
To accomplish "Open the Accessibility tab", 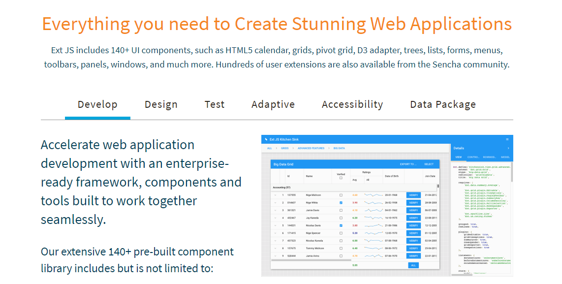I will tap(352, 105).
